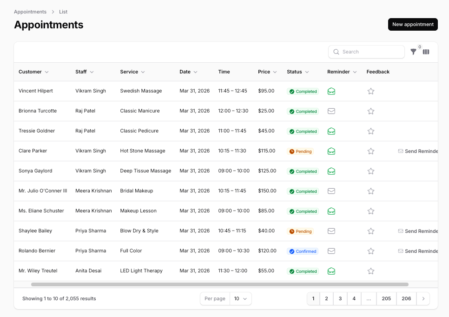449x317 pixels.
Task: Click the envelope icon for Mr. Julio O'Conner III
Action: pos(331,191)
